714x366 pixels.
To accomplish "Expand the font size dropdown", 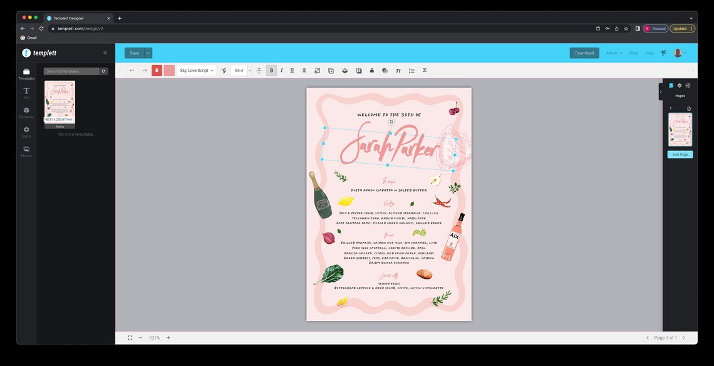I will 249,70.
